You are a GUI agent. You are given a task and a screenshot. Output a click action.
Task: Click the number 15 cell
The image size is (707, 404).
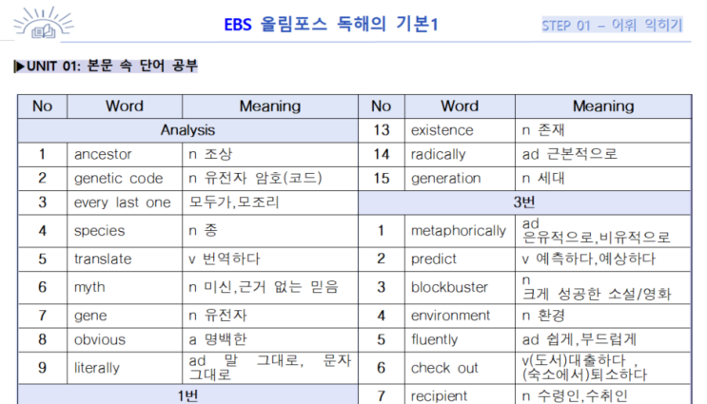click(x=382, y=179)
